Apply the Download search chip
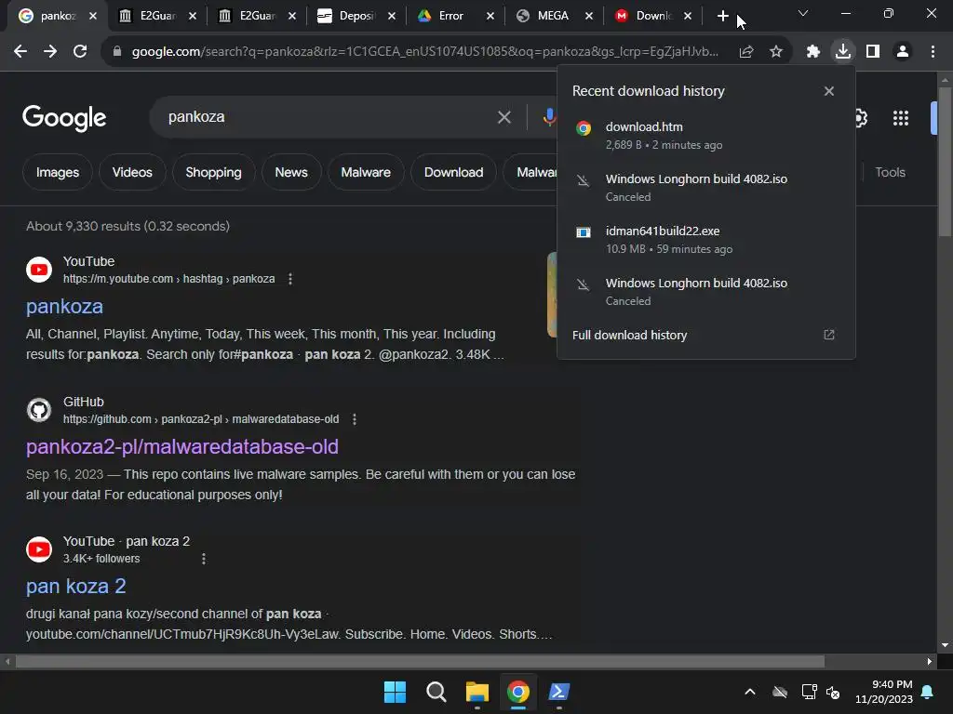 point(453,172)
